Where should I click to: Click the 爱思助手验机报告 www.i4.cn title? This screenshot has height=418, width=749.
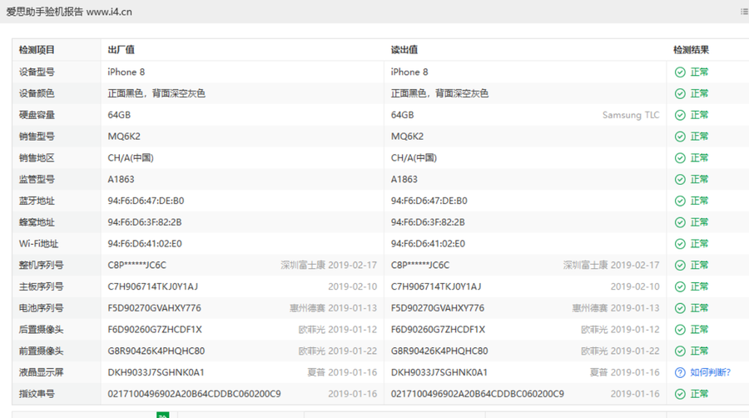(x=69, y=12)
